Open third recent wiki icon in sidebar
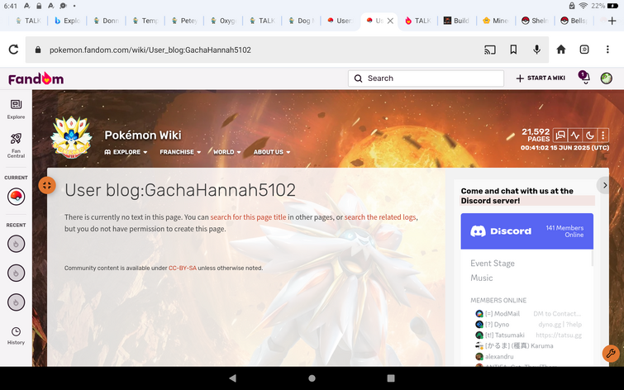 (16, 302)
